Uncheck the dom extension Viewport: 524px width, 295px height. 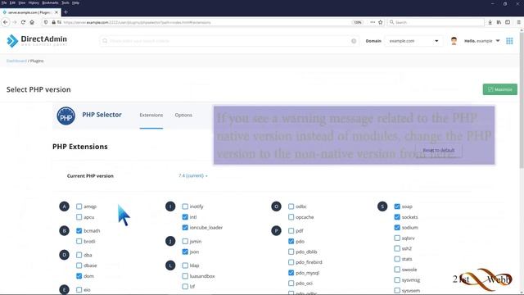pyautogui.click(x=79, y=276)
